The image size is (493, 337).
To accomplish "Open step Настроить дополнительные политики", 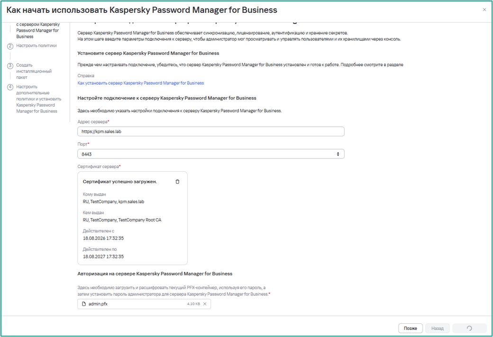I will 39,98.
